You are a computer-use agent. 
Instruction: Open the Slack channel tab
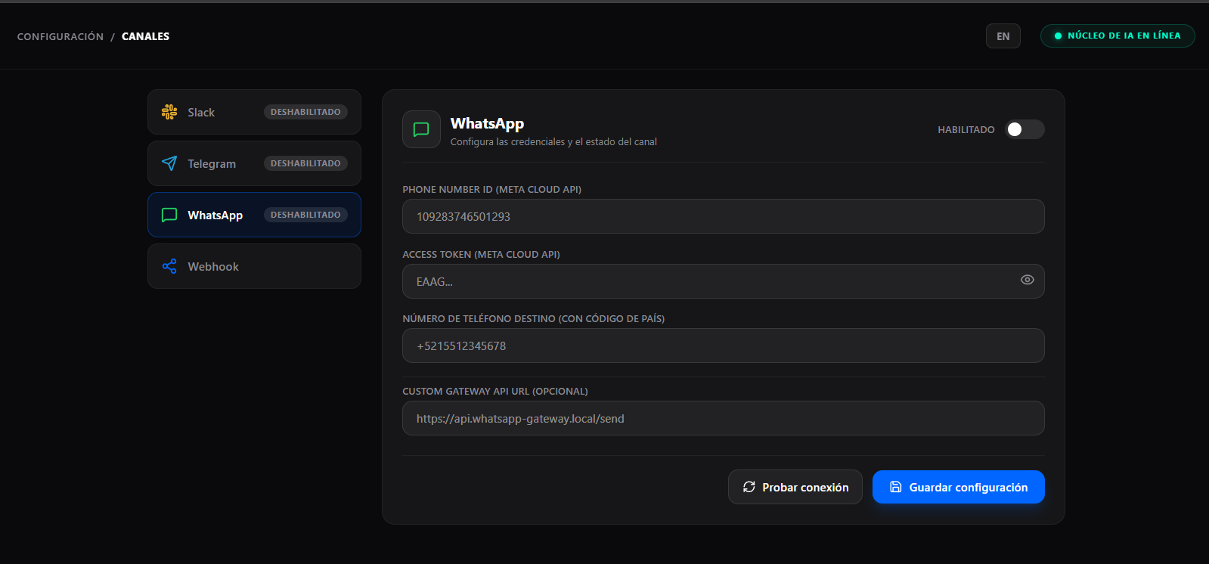pos(254,112)
